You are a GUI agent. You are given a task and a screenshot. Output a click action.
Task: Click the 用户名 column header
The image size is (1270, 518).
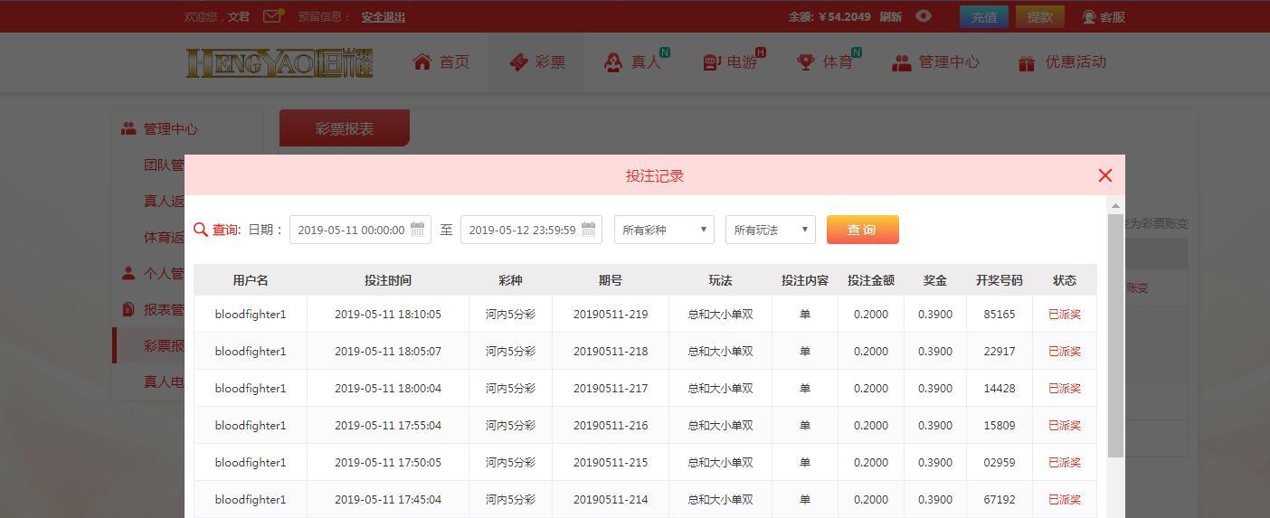coord(251,280)
